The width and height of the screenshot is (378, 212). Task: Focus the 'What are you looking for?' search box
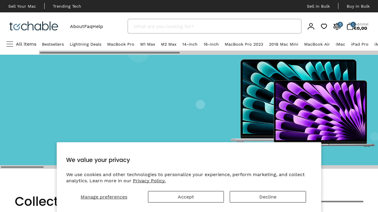click(x=215, y=26)
